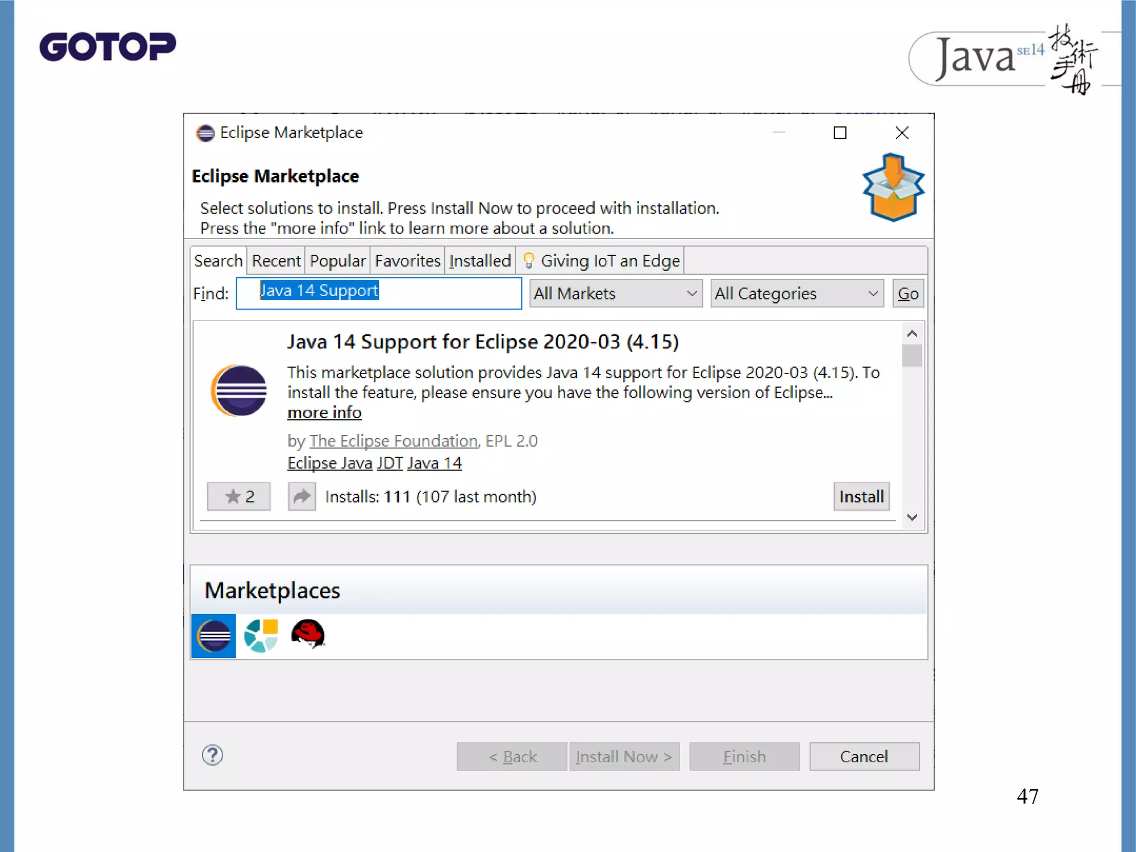The height and width of the screenshot is (852, 1136).
Task: Expand the All Categories dropdown
Action: tap(797, 293)
